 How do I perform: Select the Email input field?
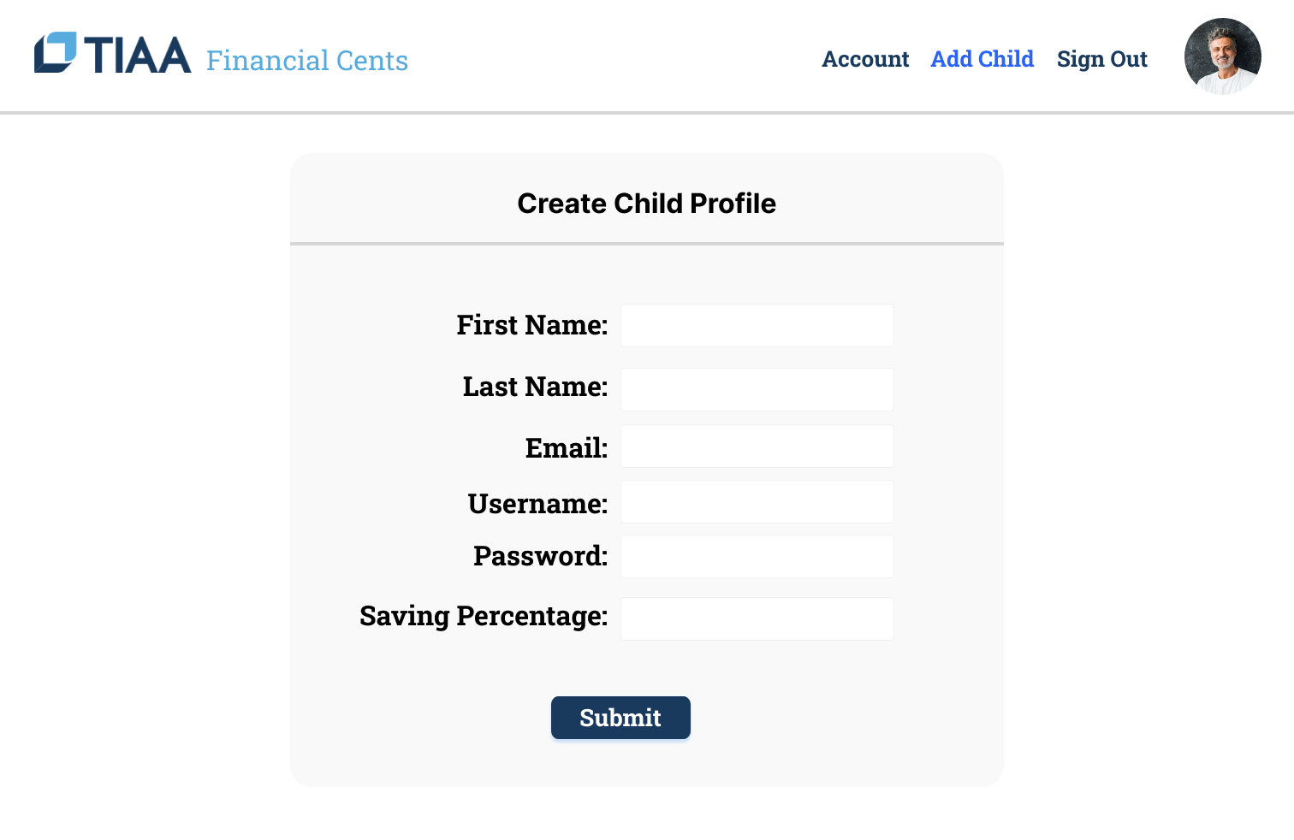[757, 446]
